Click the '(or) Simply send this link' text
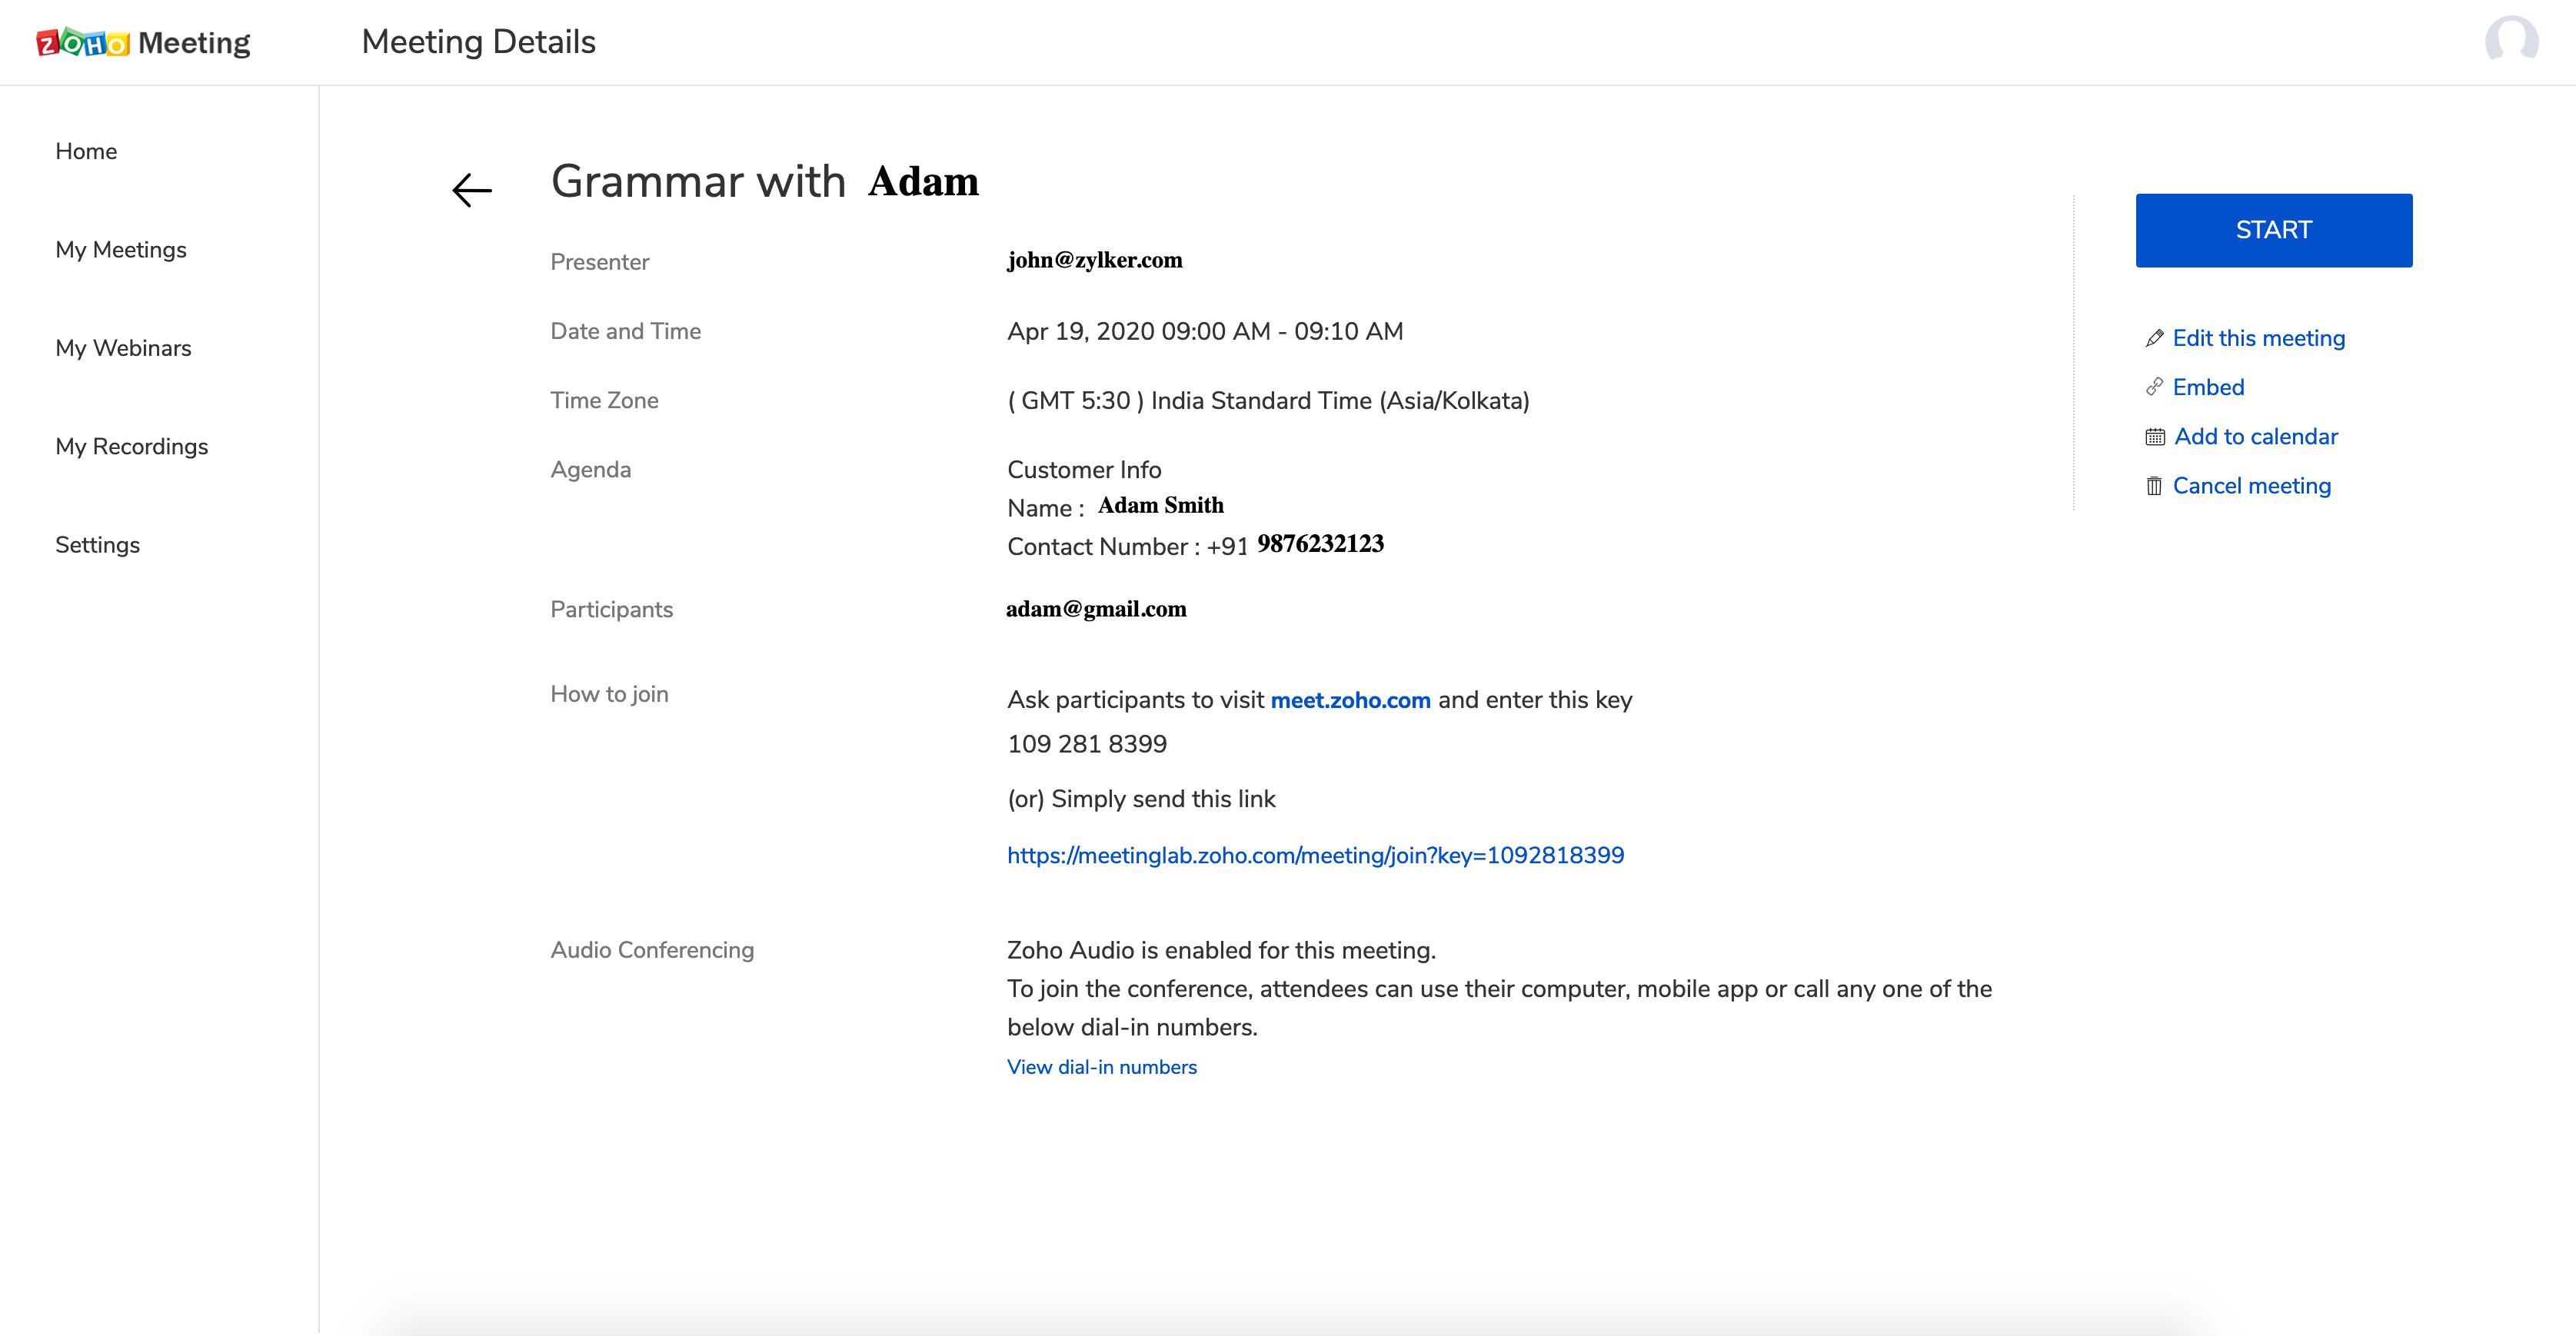This screenshot has width=2576, height=1336. click(x=1141, y=799)
